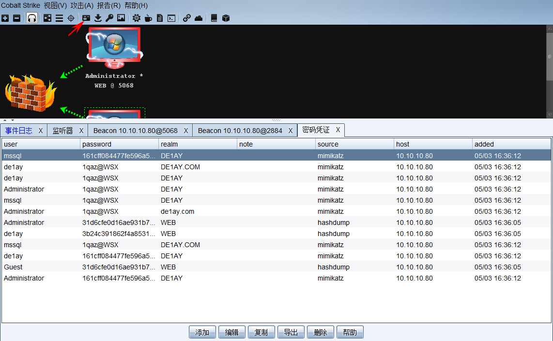
Task: Open the 报告(R) menu
Action: pyautogui.click(x=108, y=6)
